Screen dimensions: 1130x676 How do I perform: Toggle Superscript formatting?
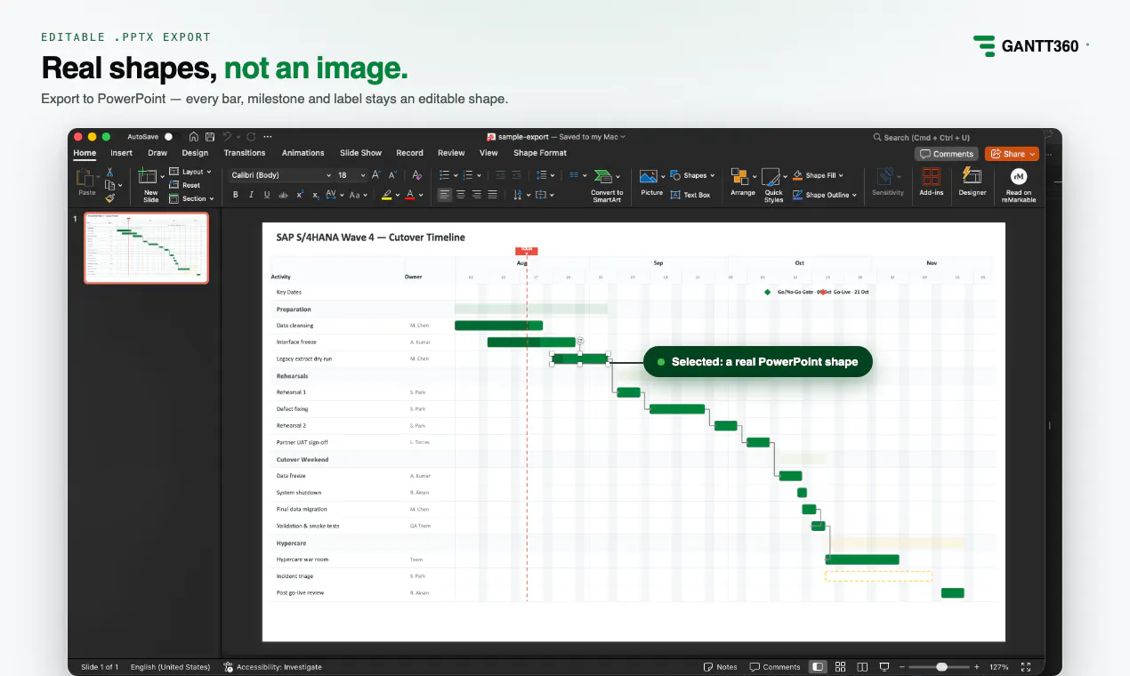click(300, 195)
